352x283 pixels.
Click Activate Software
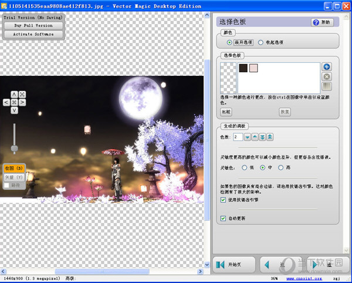(33, 34)
